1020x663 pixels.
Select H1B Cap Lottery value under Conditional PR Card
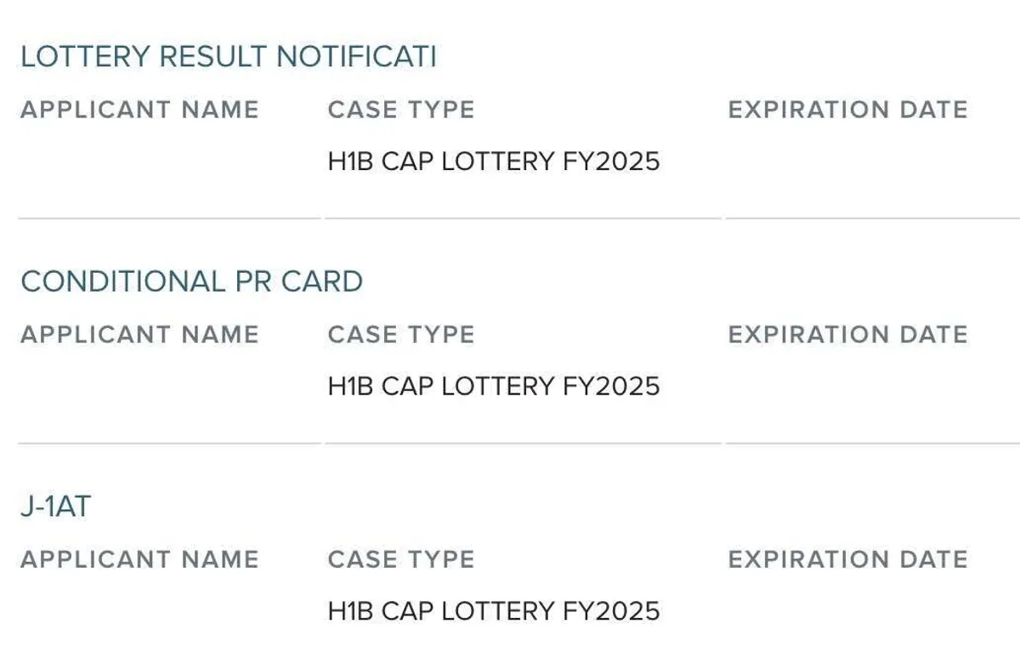493,387
